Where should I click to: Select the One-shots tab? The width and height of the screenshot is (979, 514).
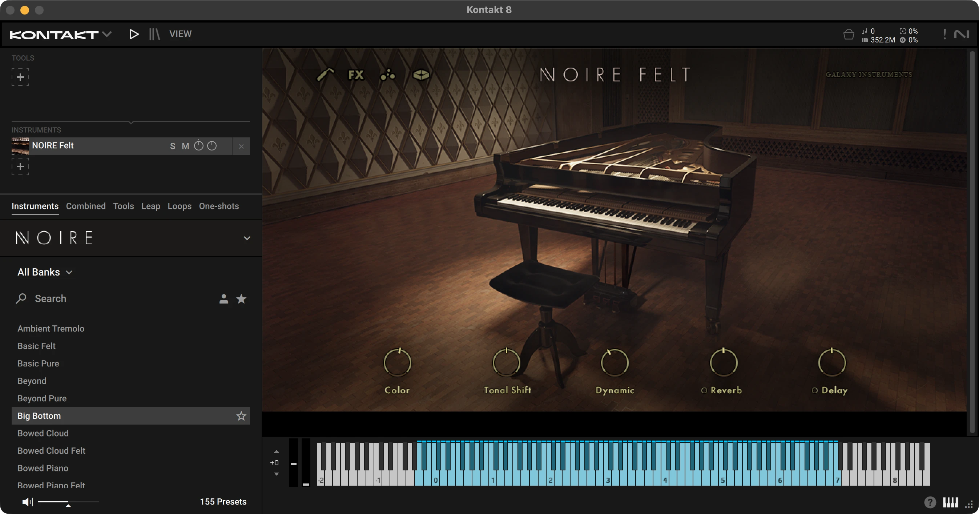[218, 206]
